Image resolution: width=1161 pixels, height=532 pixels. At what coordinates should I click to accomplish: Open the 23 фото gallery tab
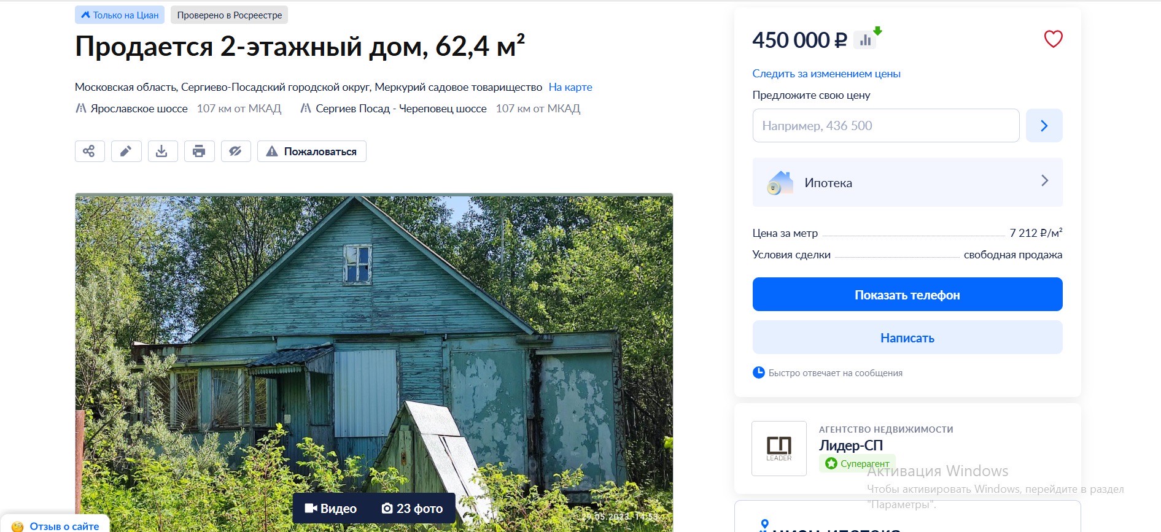(x=413, y=508)
